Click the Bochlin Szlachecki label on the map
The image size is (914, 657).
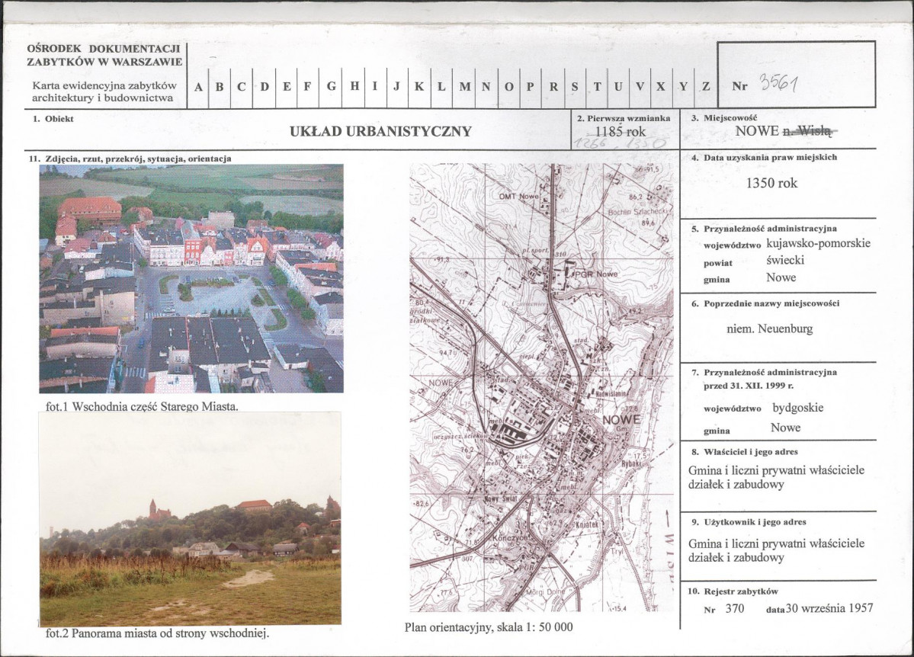click(x=637, y=212)
